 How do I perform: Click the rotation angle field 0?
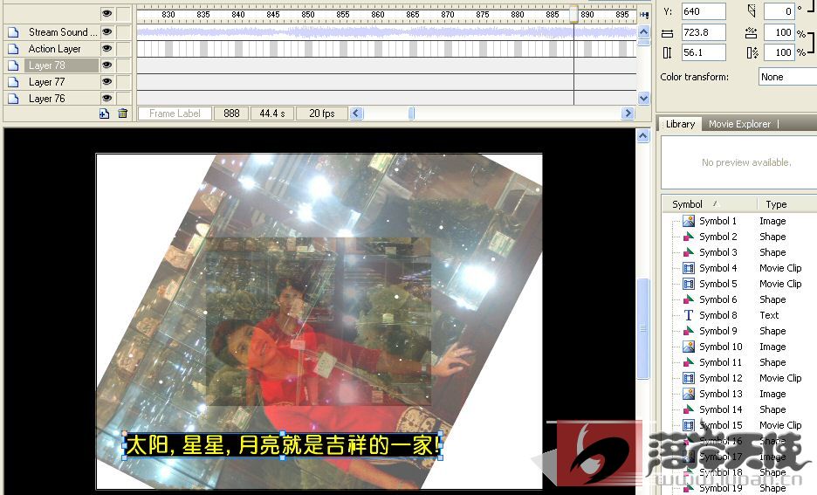tap(779, 11)
